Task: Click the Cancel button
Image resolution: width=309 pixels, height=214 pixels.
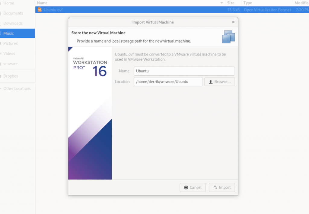Action: tap(193, 187)
